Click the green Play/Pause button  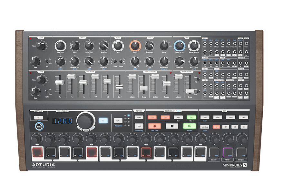(x=189, y=126)
